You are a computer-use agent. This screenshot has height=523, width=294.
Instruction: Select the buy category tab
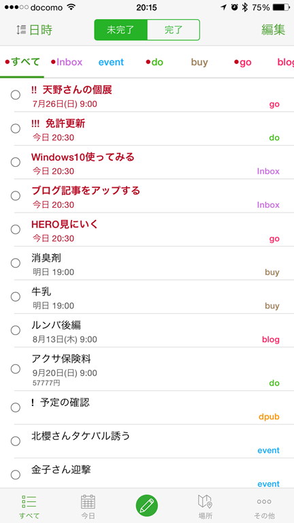click(199, 62)
